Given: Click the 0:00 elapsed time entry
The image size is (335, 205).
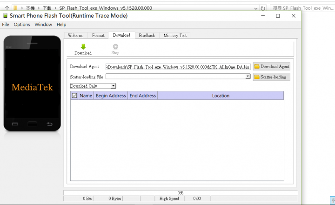Looking at the screenshot, I should (x=197, y=199).
